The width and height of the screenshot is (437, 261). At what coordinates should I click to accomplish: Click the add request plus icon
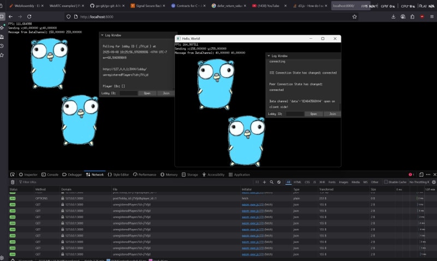coord(264,182)
